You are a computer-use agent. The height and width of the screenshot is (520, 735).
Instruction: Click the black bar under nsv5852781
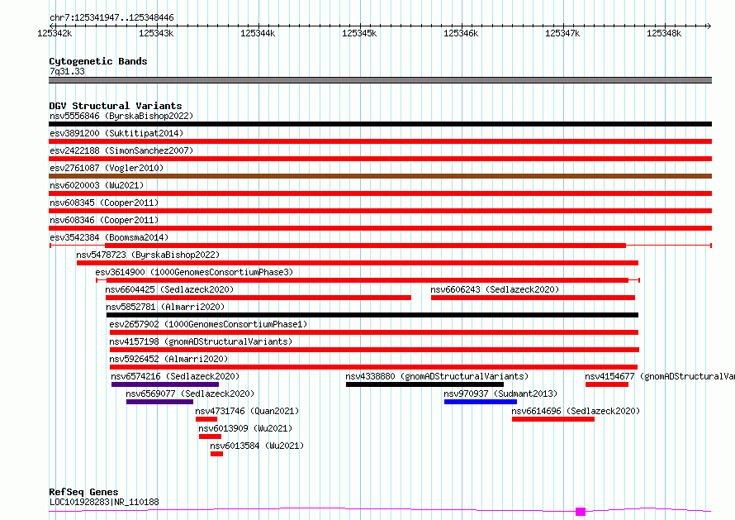pos(372,315)
